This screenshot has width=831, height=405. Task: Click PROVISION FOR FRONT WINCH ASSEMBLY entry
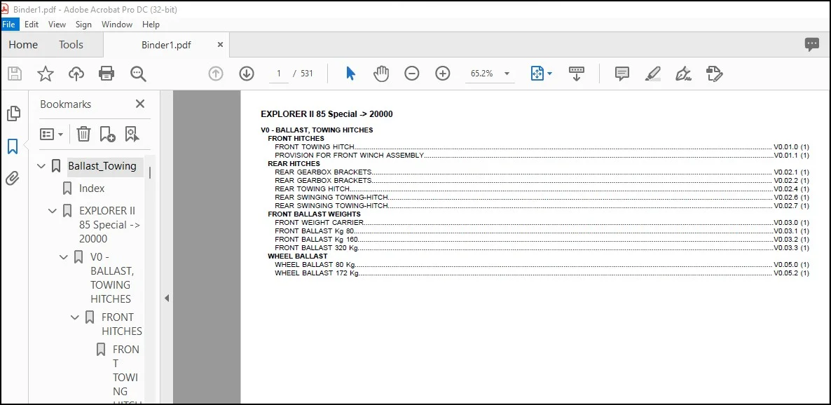pyautogui.click(x=349, y=156)
